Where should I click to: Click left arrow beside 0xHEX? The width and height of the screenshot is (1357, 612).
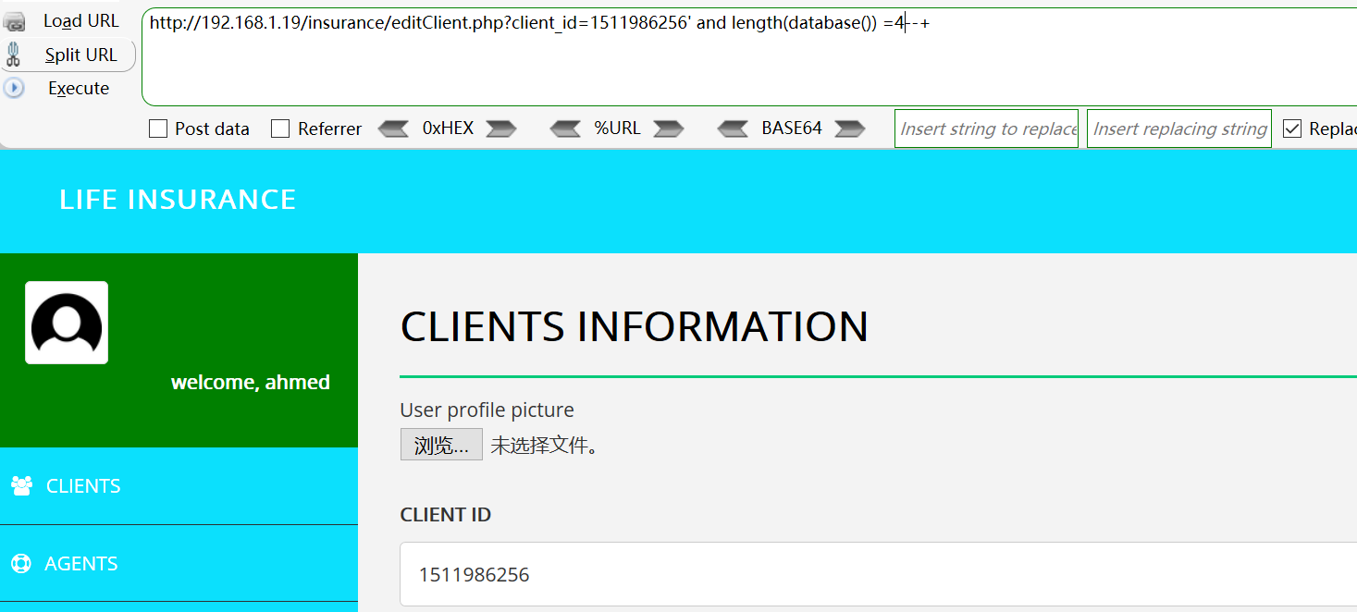pos(393,129)
